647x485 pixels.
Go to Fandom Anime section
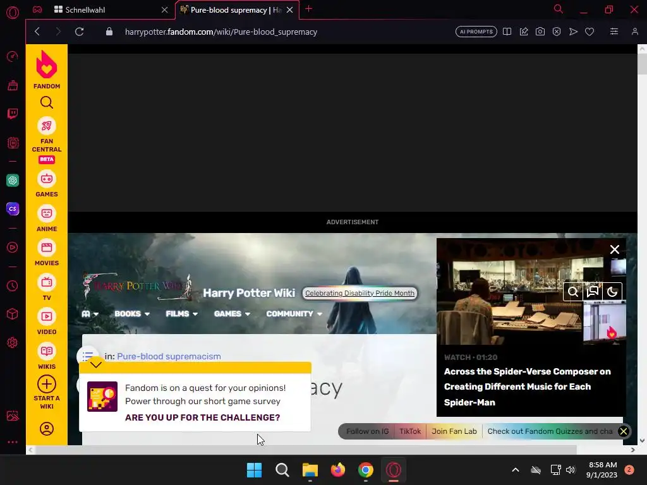pos(47,218)
